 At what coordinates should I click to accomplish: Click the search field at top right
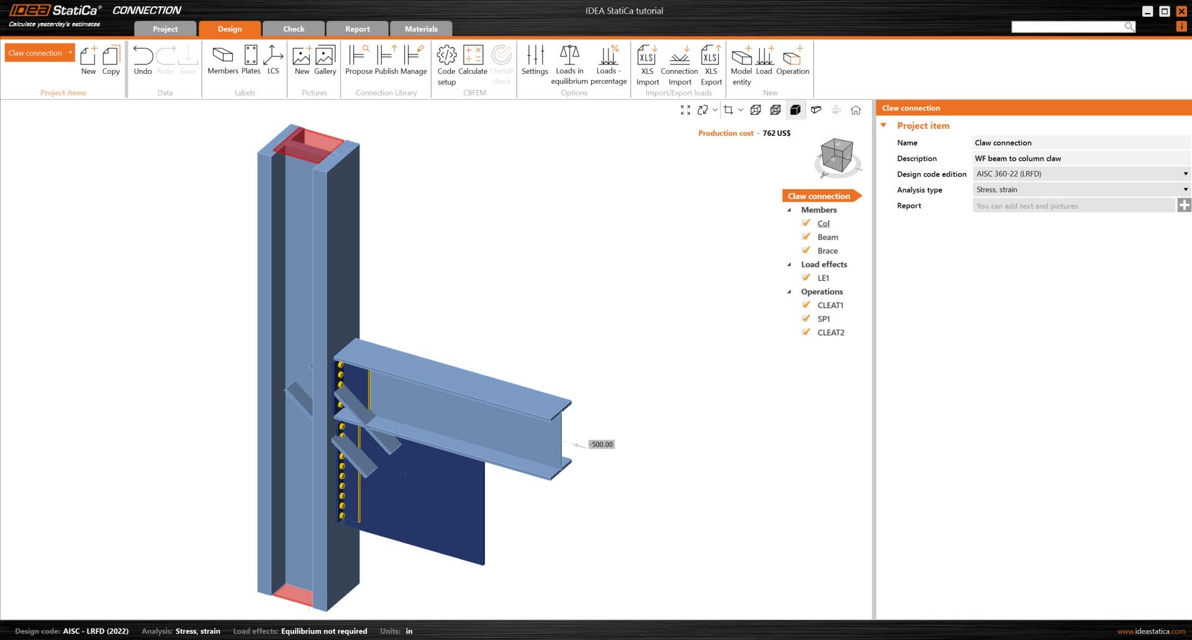(1071, 27)
